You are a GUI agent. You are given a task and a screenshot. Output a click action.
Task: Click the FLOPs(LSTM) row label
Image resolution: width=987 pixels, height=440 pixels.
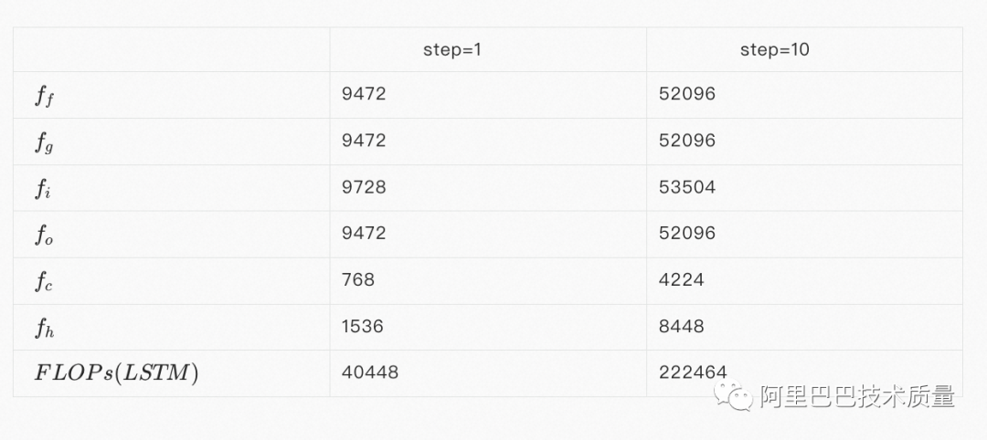click(x=116, y=373)
